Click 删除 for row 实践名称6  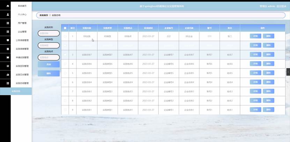268,63
